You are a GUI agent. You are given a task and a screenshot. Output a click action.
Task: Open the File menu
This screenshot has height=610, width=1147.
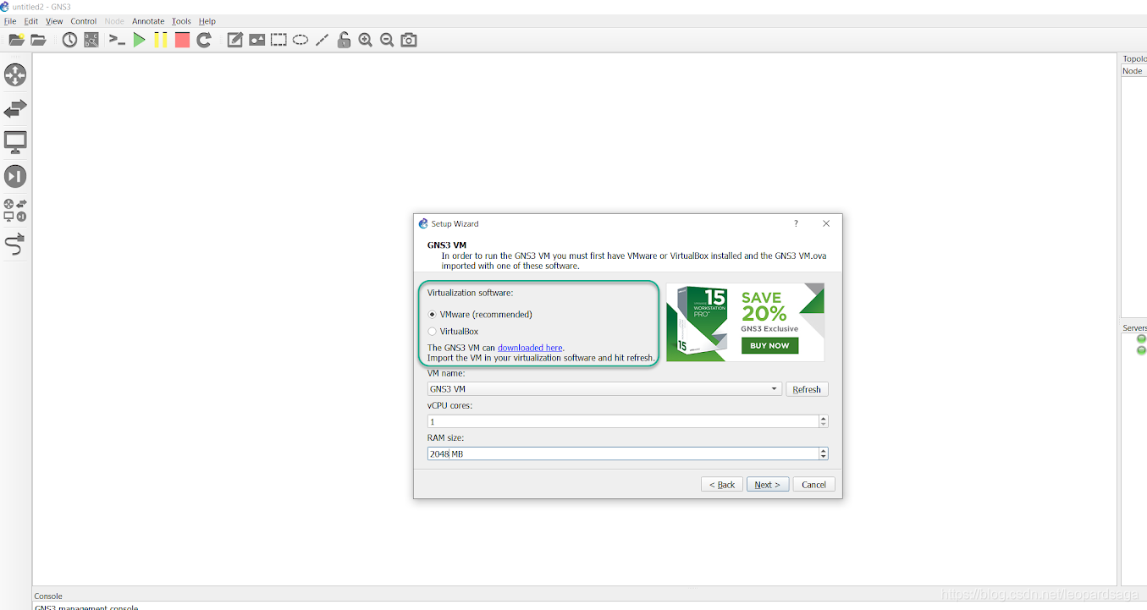click(10, 21)
